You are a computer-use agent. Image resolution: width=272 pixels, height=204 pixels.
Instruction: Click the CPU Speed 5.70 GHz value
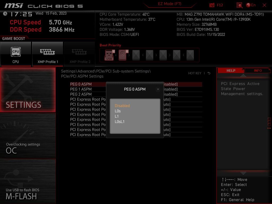60,22
